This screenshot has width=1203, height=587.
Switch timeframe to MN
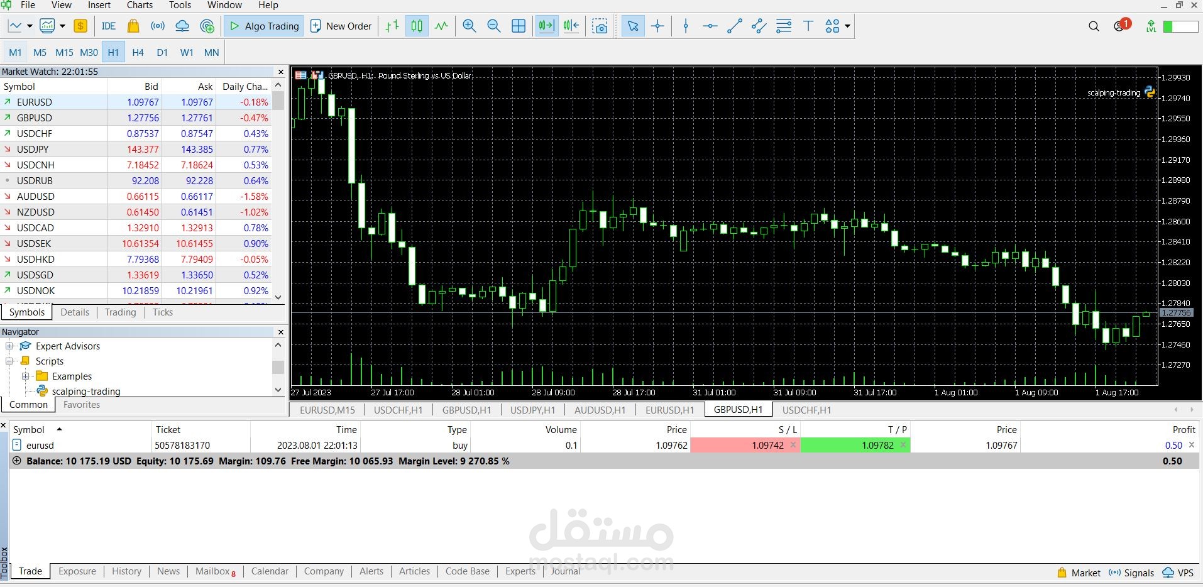[212, 53]
